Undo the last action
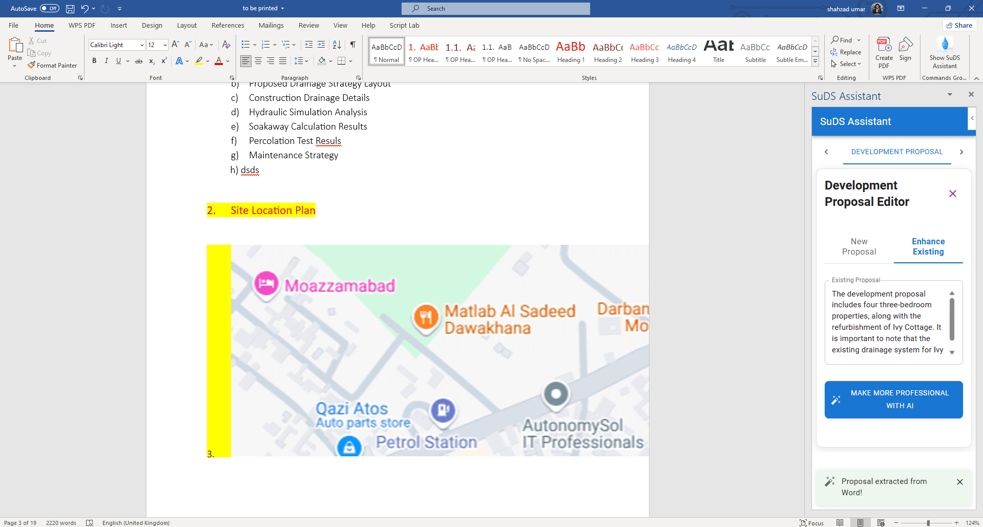Image resolution: width=983 pixels, height=527 pixels. [x=85, y=9]
